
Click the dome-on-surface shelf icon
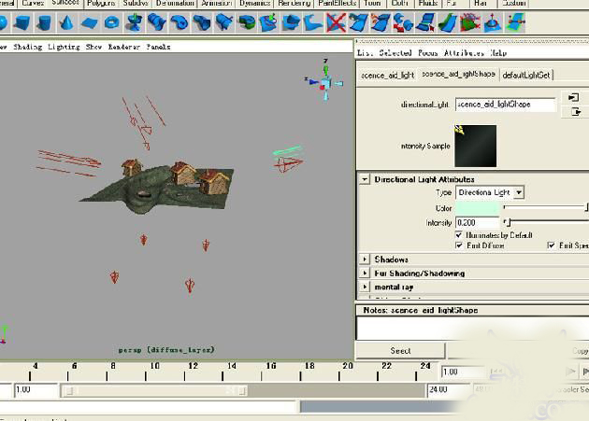pyautogui.click(x=492, y=22)
